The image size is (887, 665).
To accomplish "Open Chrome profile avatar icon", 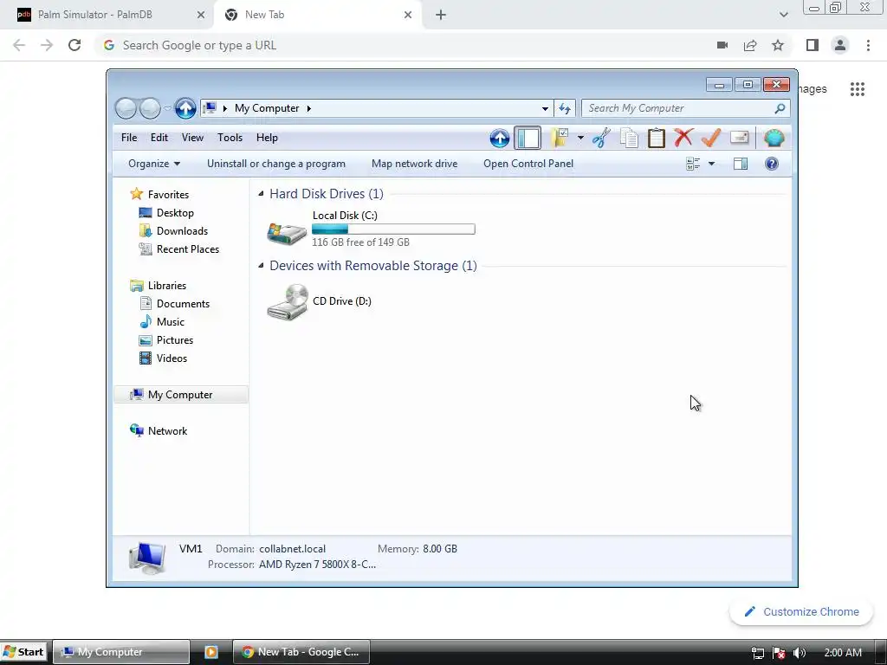I will [x=840, y=45].
